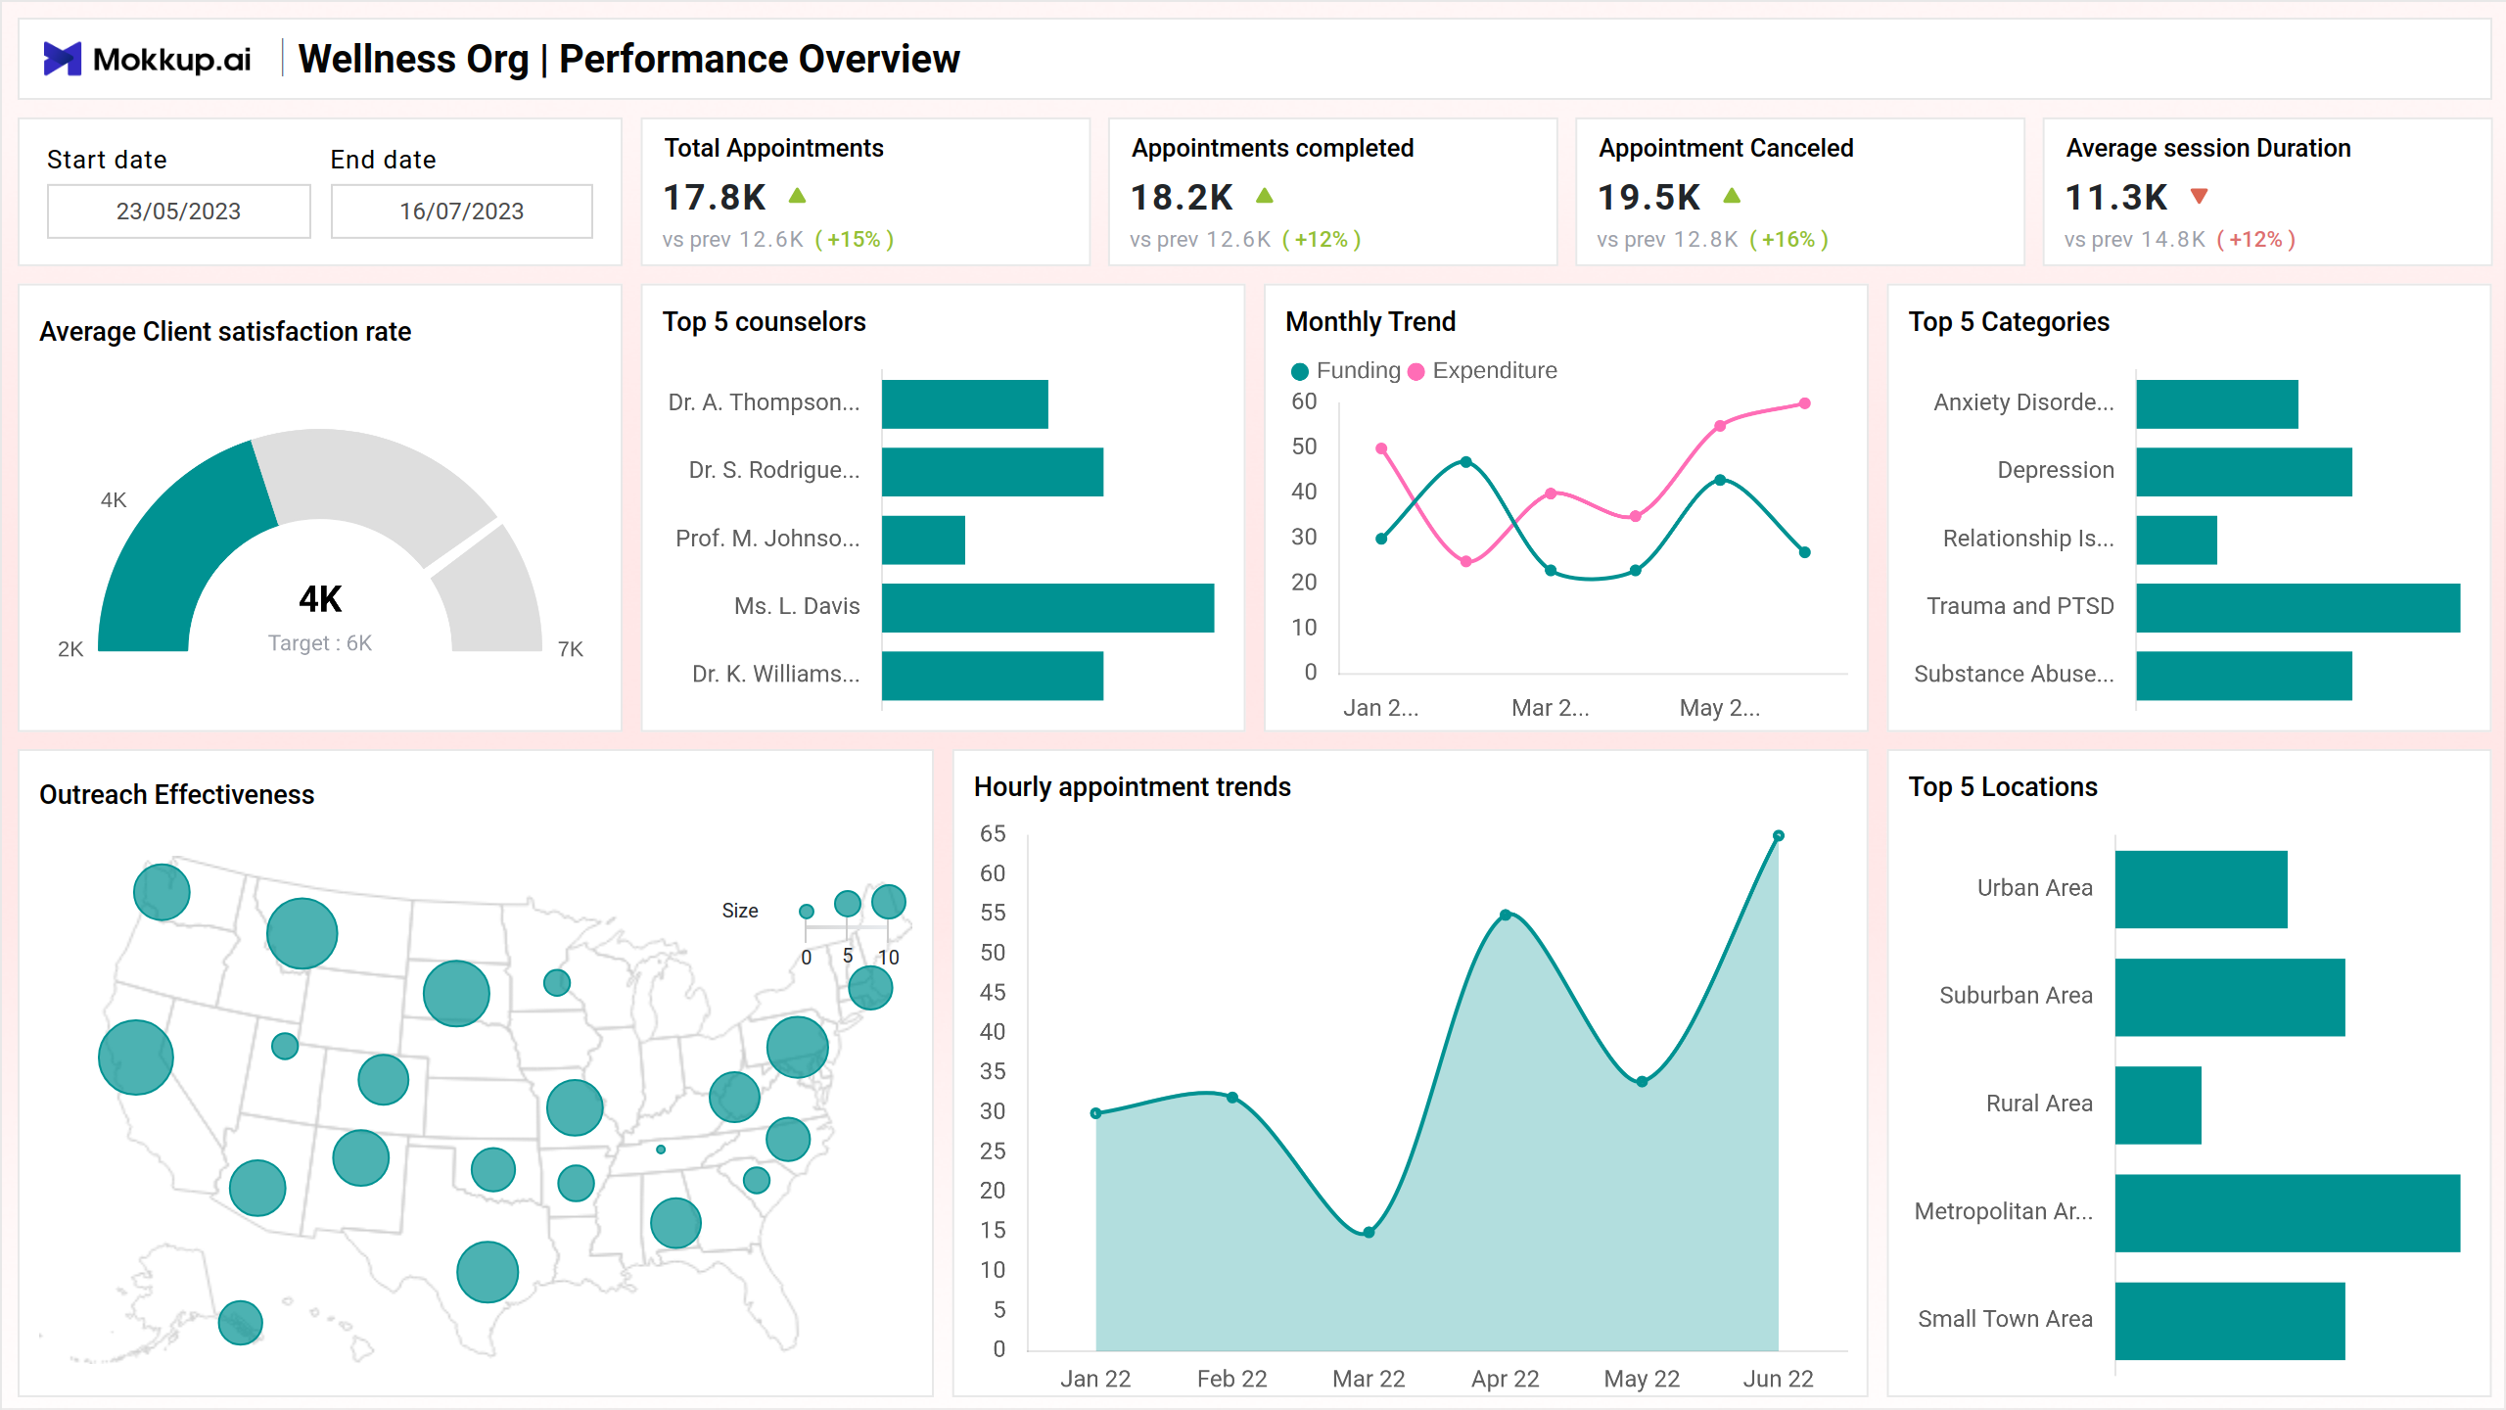Click the Average session Duration title
Image resolution: width=2506 pixels, height=1410 pixels.
[x=2208, y=148]
